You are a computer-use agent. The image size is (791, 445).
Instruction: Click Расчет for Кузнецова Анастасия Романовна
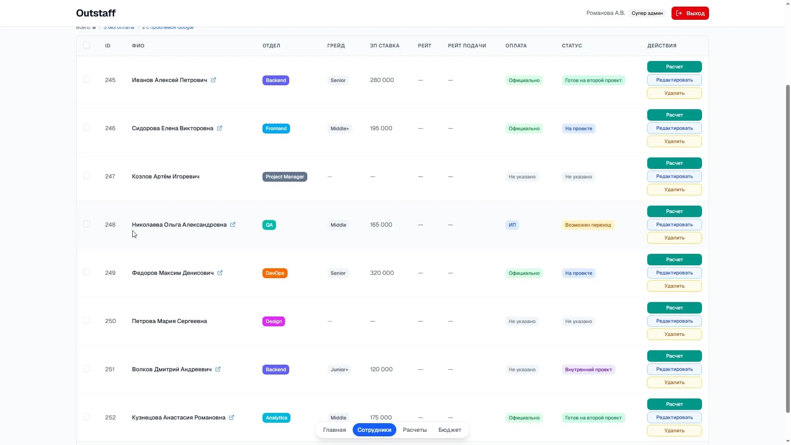coord(674,404)
